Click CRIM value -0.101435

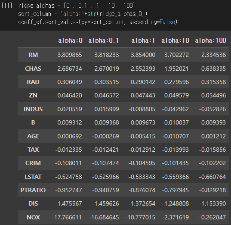176,163
